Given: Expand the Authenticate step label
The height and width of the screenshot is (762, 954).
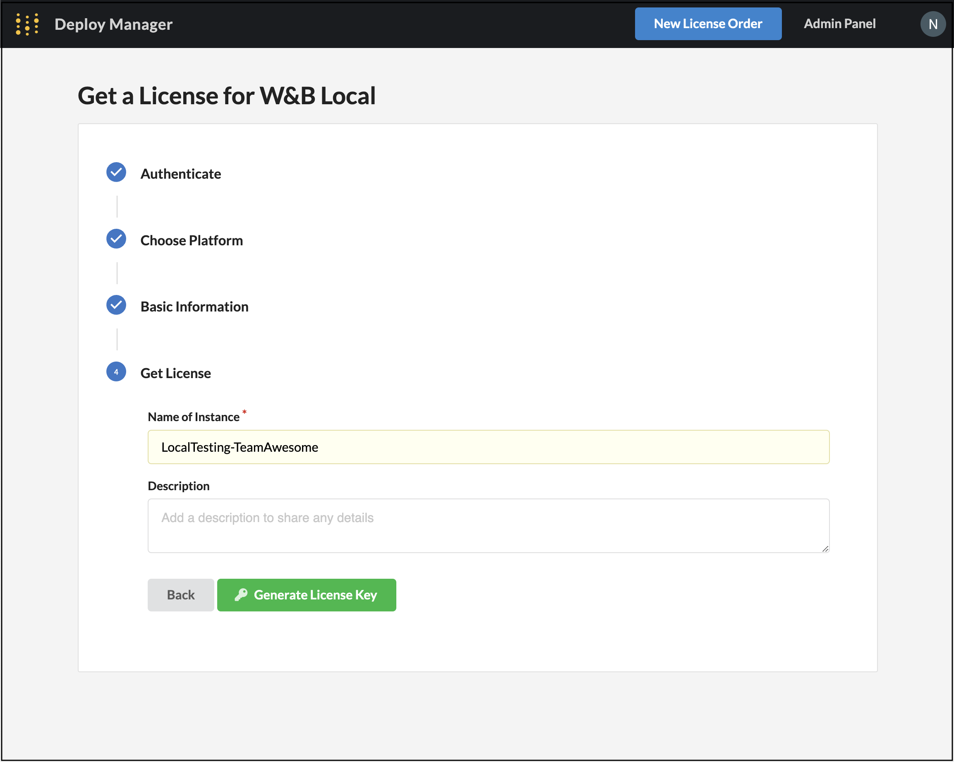Looking at the screenshot, I should pyautogui.click(x=180, y=174).
